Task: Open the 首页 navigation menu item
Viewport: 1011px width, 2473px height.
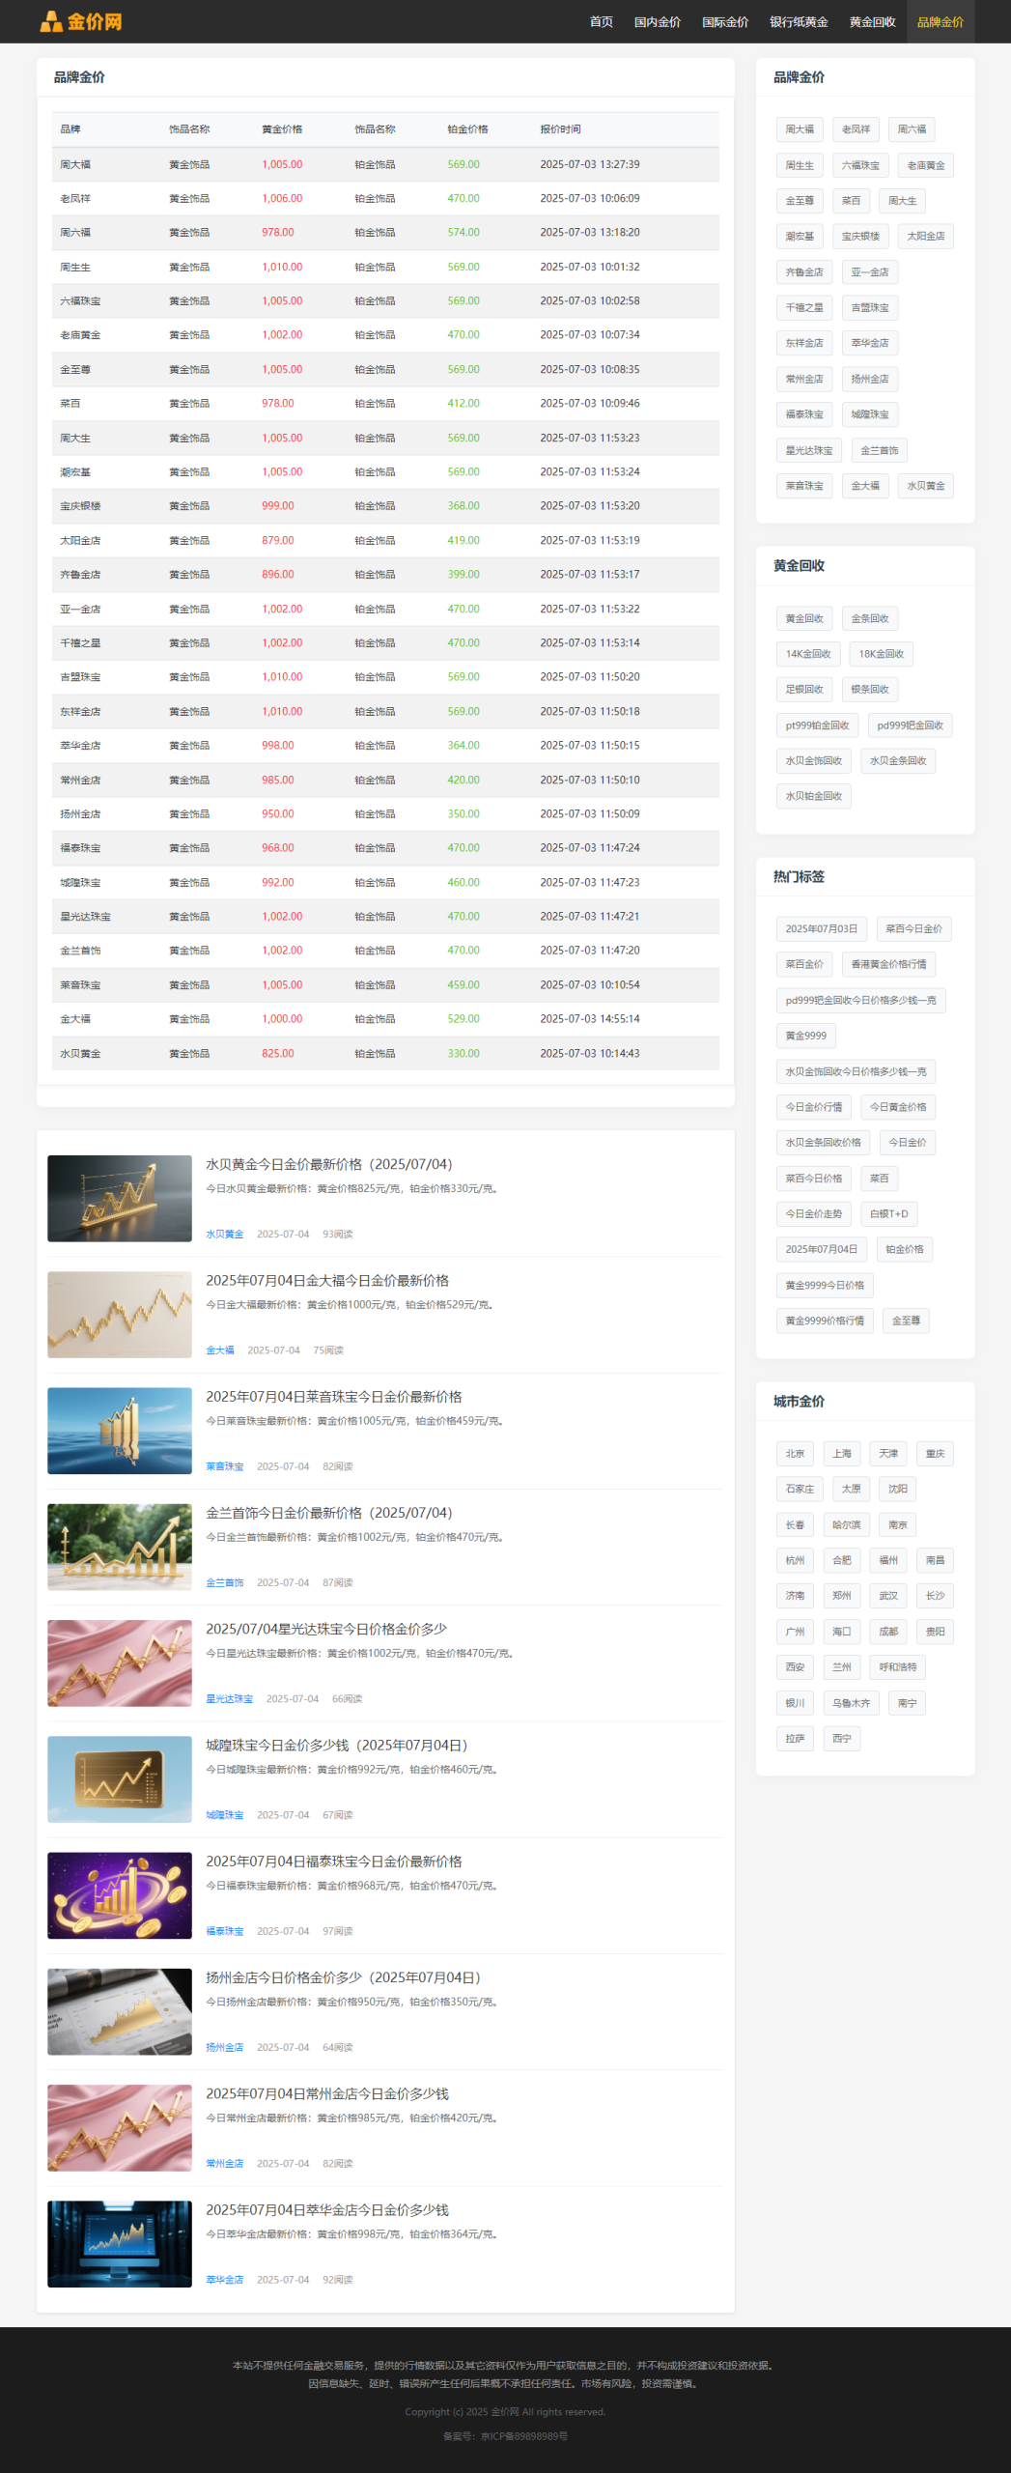Action: pyautogui.click(x=601, y=22)
